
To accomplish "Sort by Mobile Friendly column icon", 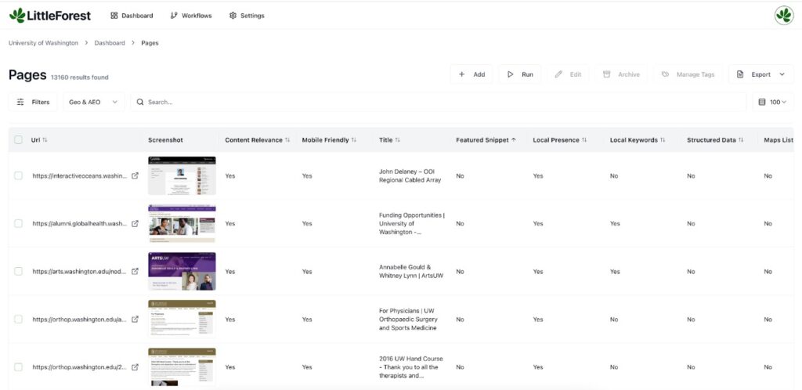I will click(354, 140).
